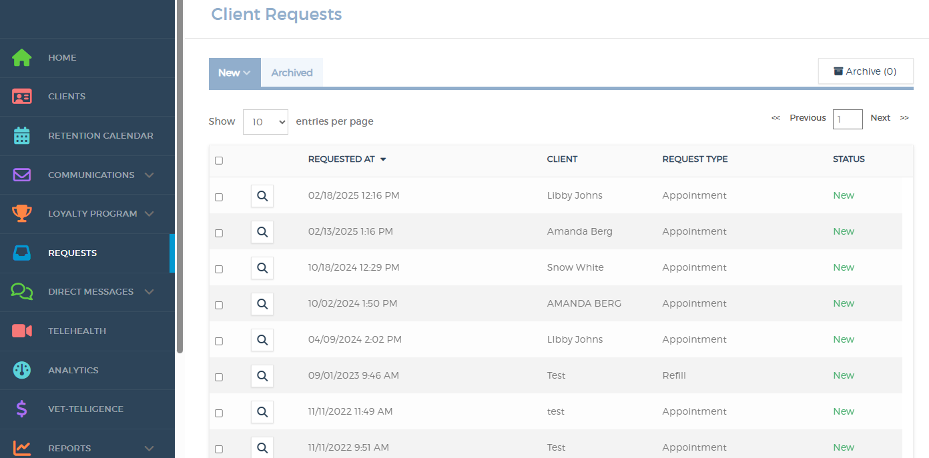
Task: Open the Retention Calendar icon
Action: click(x=22, y=135)
